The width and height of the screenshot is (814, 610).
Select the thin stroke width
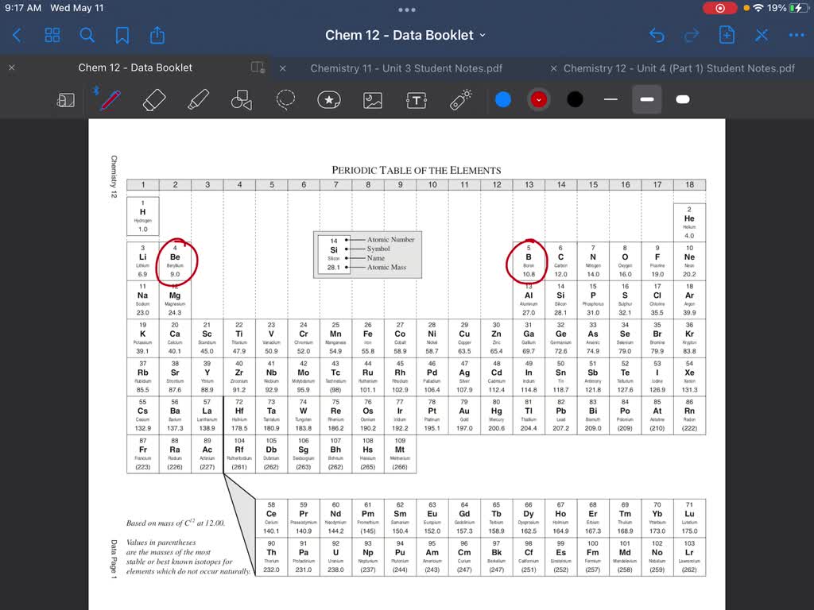[x=611, y=99]
